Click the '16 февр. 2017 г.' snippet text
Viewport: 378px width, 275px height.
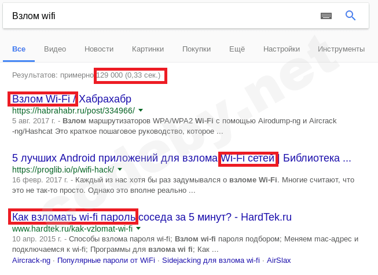tap(40, 180)
